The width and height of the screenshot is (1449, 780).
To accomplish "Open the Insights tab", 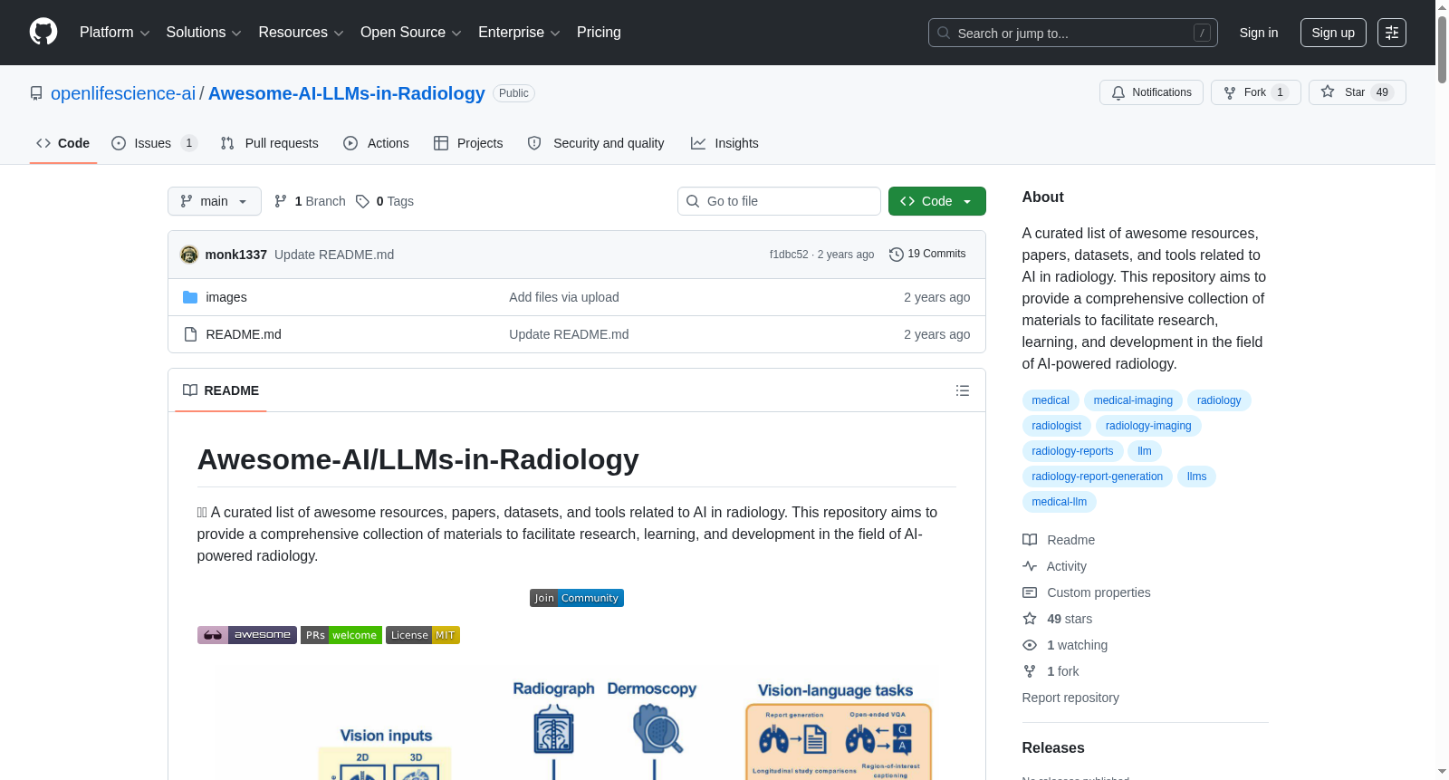I will coord(724,143).
